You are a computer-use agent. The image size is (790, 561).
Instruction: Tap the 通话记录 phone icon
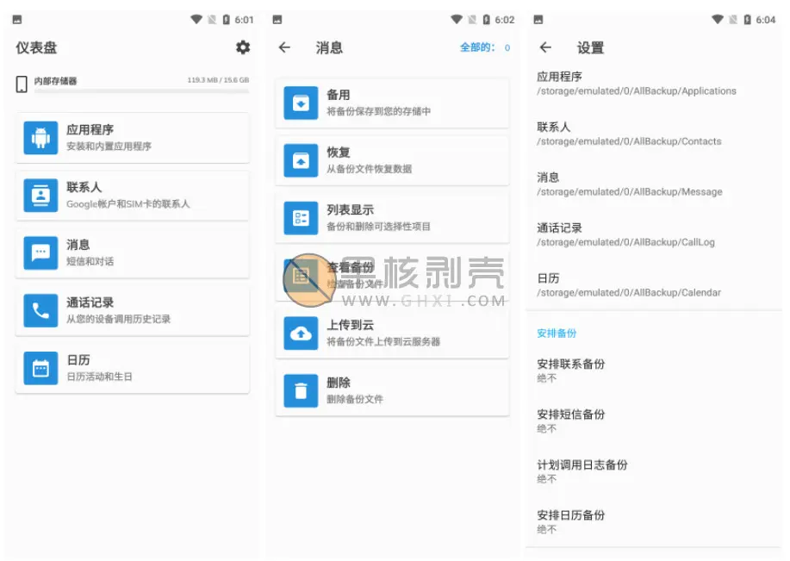click(x=40, y=310)
